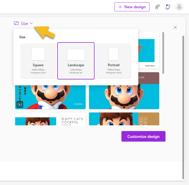Click the resize icon beside Size label
This screenshot has height=185, width=189.
pyautogui.click(x=16, y=23)
